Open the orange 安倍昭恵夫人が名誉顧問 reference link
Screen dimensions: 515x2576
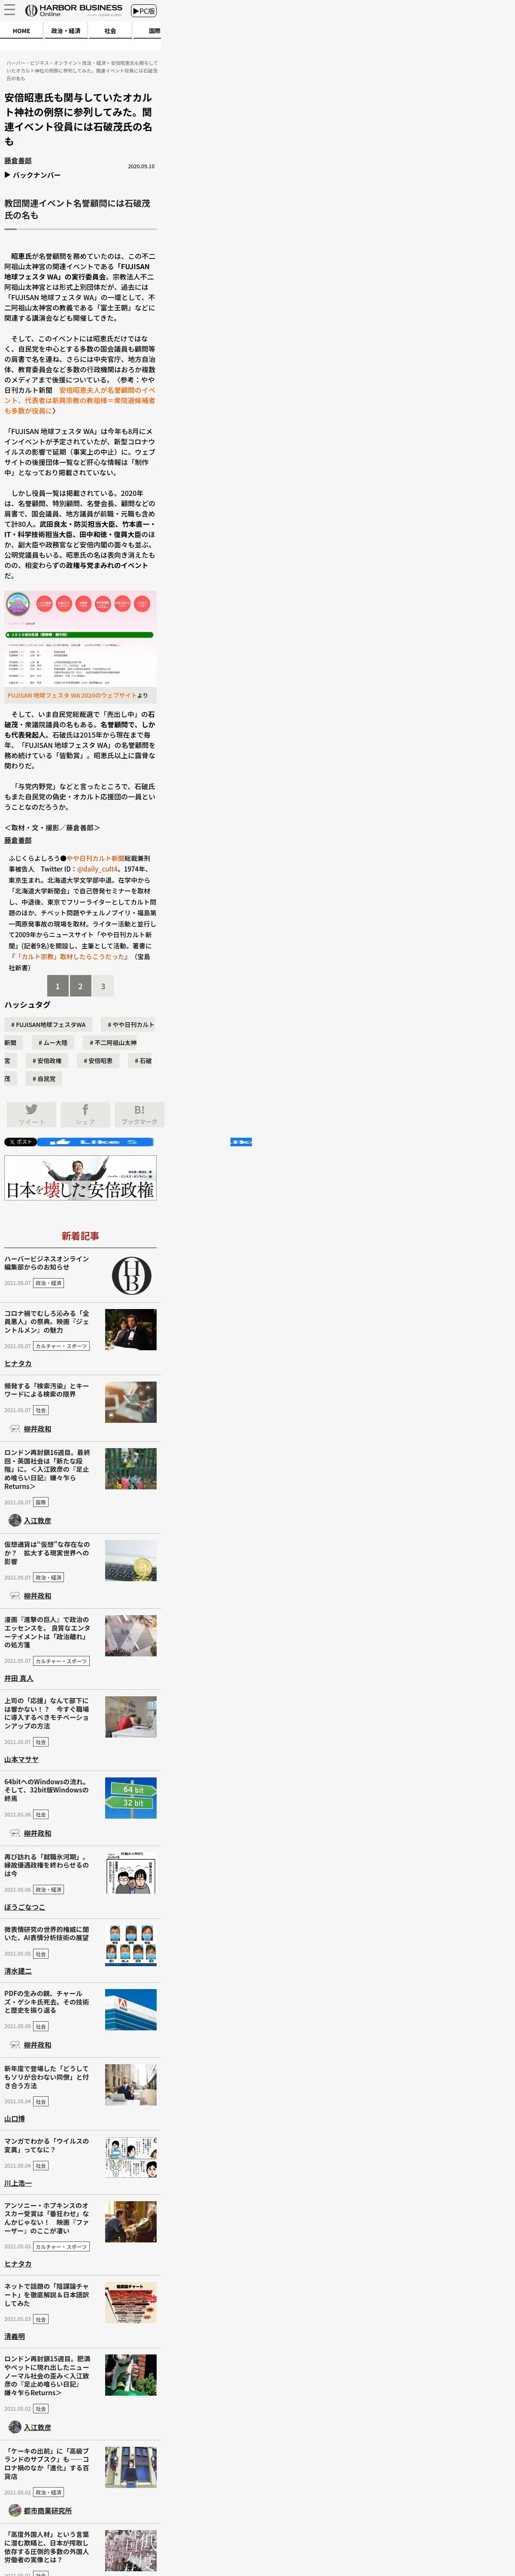(x=80, y=400)
